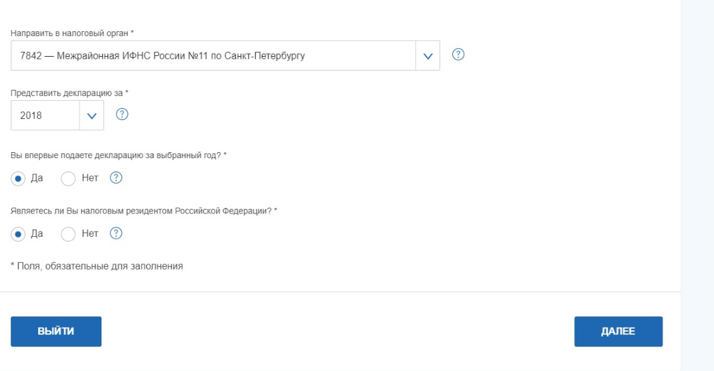Click help icon beside the 2018 year dropdown

(x=122, y=114)
